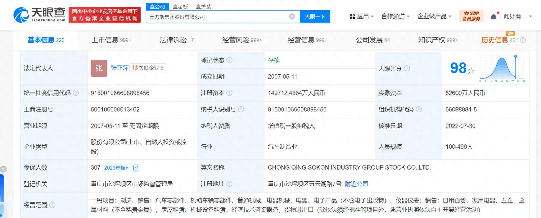Select registration status 存续

(x=274, y=60)
